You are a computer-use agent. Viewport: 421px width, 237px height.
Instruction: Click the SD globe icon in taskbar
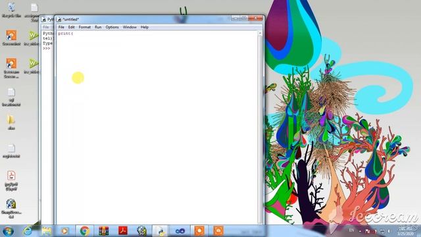[x=142, y=231]
